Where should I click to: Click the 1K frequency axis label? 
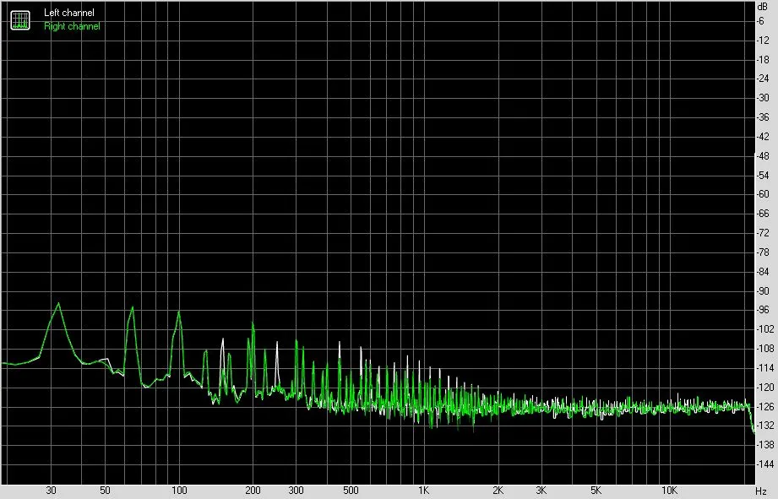tap(423, 491)
